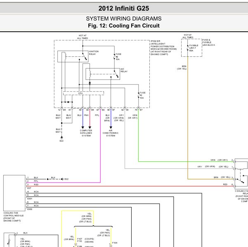
Task: Select the "BLU" label below pin 40
Action: point(79,115)
